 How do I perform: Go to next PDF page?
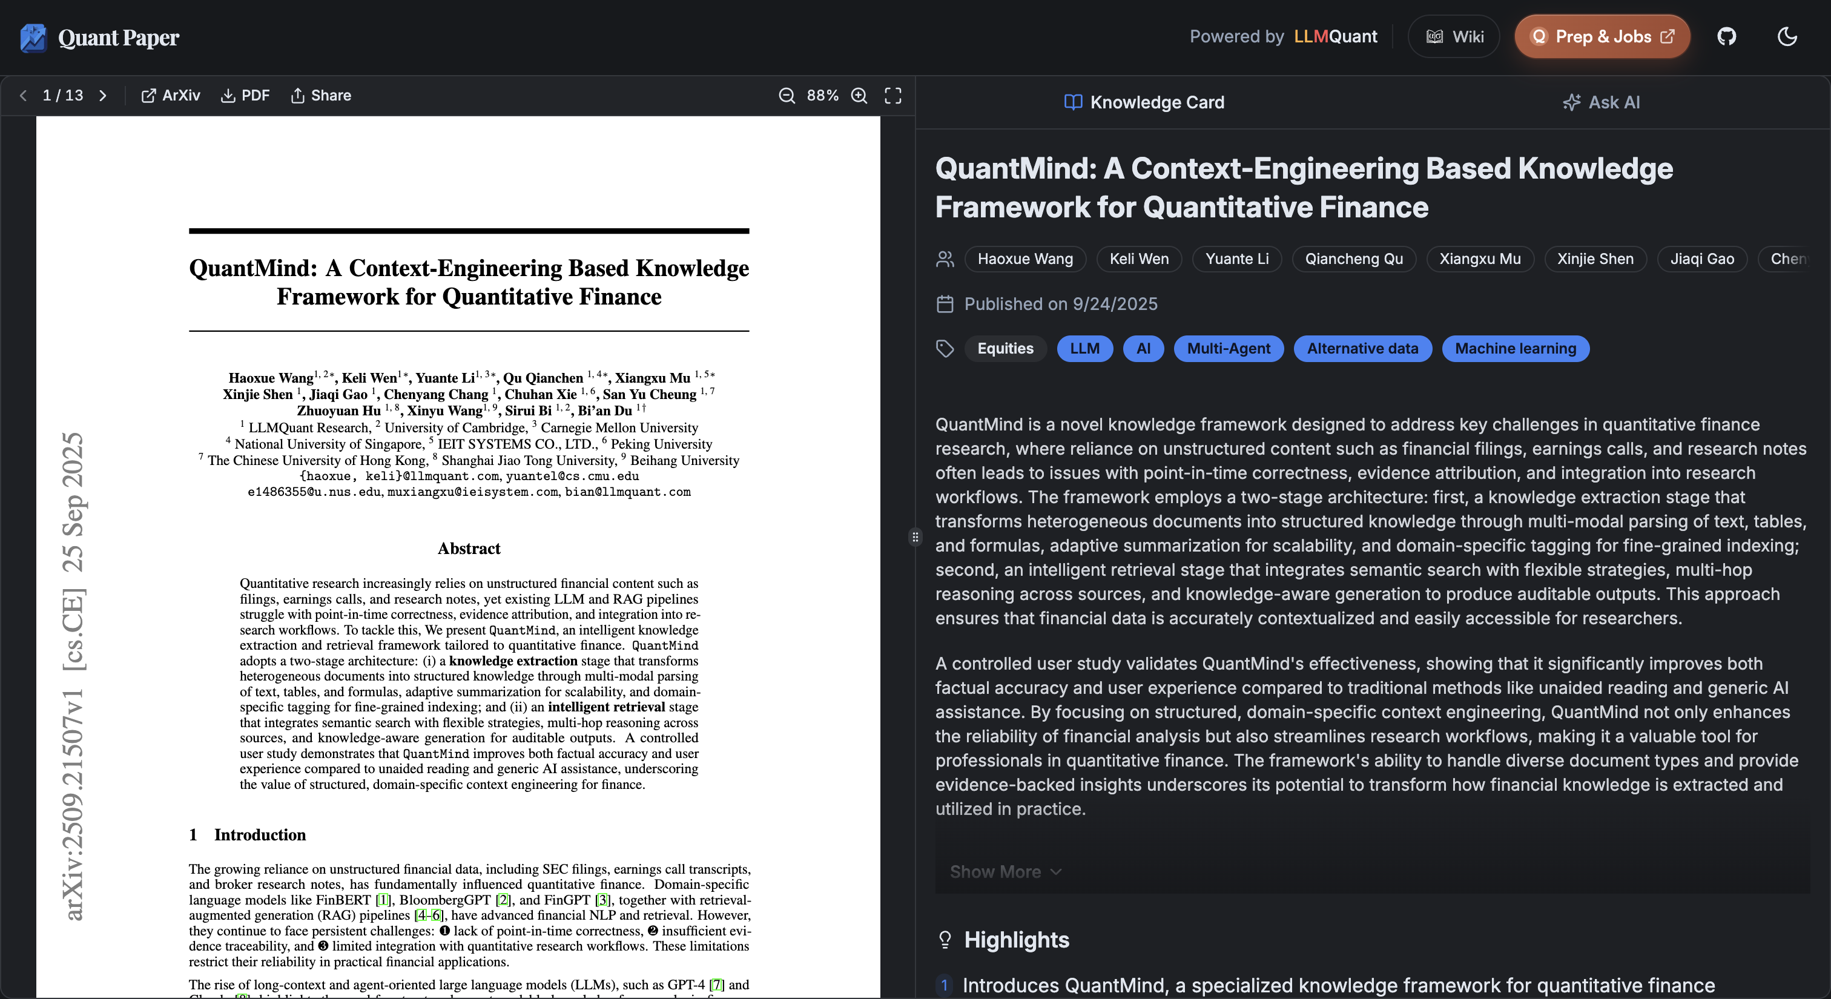coord(103,95)
